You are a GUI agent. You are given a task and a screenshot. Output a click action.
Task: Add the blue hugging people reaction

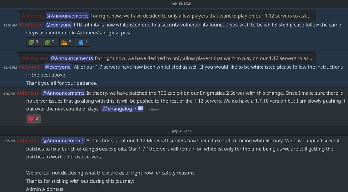click(x=83, y=42)
